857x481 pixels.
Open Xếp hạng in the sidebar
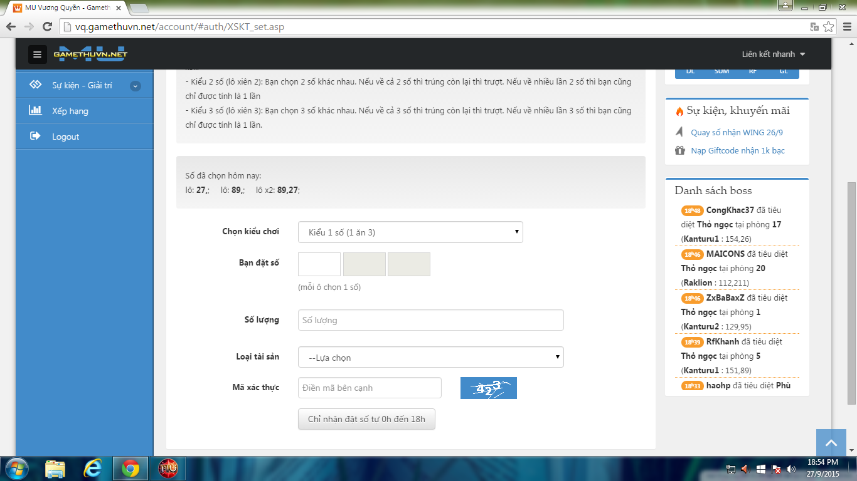coord(70,111)
